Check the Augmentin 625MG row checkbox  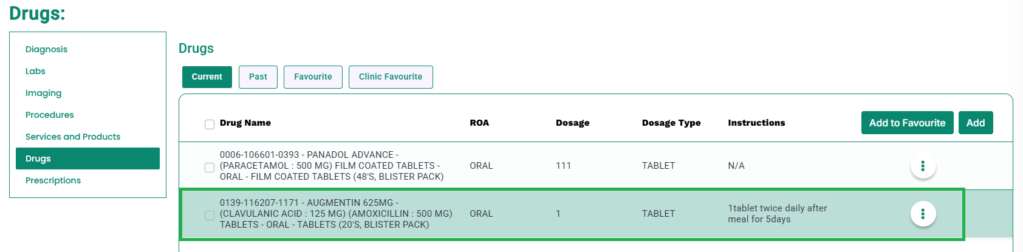[x=210, y=216]
